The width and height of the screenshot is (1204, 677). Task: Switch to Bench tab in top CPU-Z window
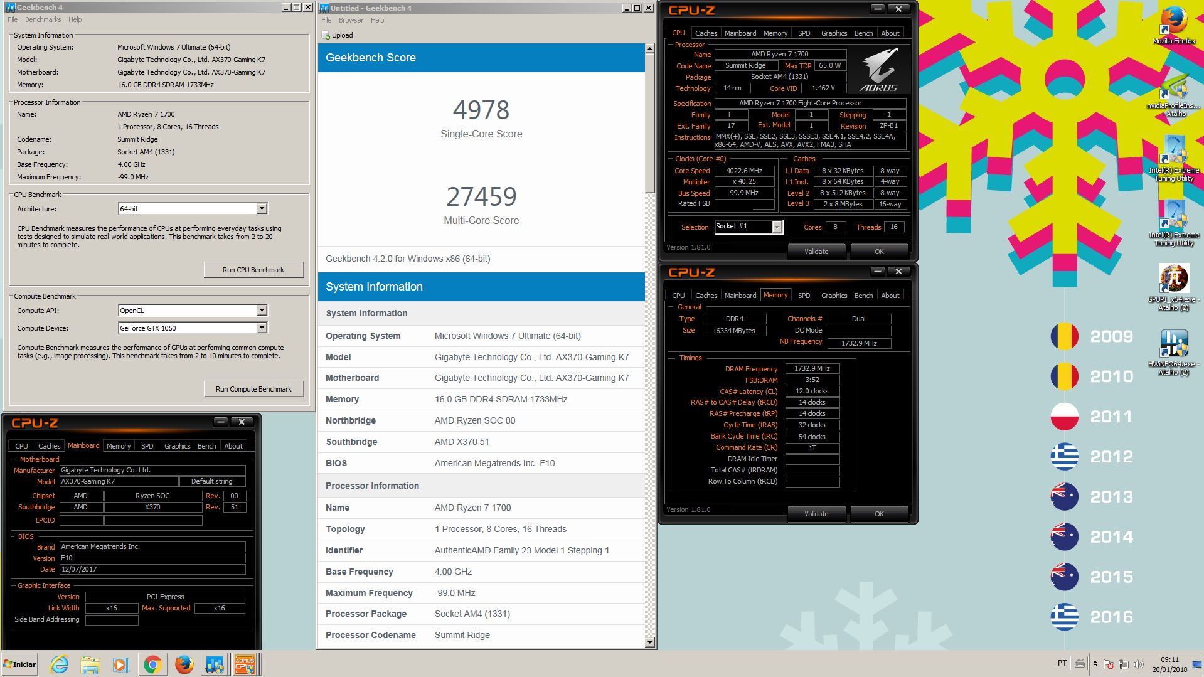863,33
